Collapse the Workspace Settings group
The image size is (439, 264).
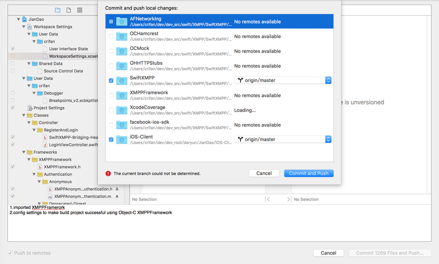point(24,27)
